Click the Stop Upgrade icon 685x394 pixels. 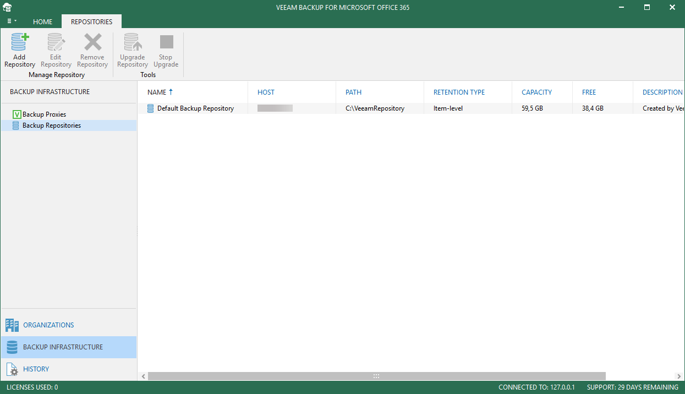coord(166,42)
